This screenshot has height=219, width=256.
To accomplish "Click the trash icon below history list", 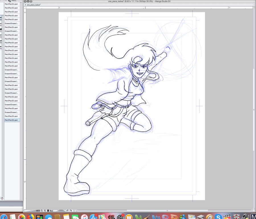I will click(x=2, y=198).
